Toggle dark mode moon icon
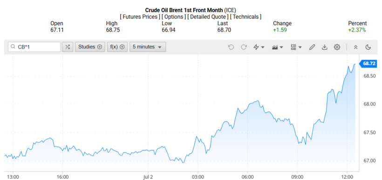The image size is (382, 180). coord(368,47)
